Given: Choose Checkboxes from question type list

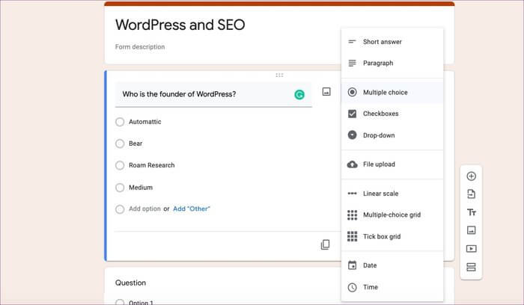Looking at the screenshot, I should click(x=380, y=114).
